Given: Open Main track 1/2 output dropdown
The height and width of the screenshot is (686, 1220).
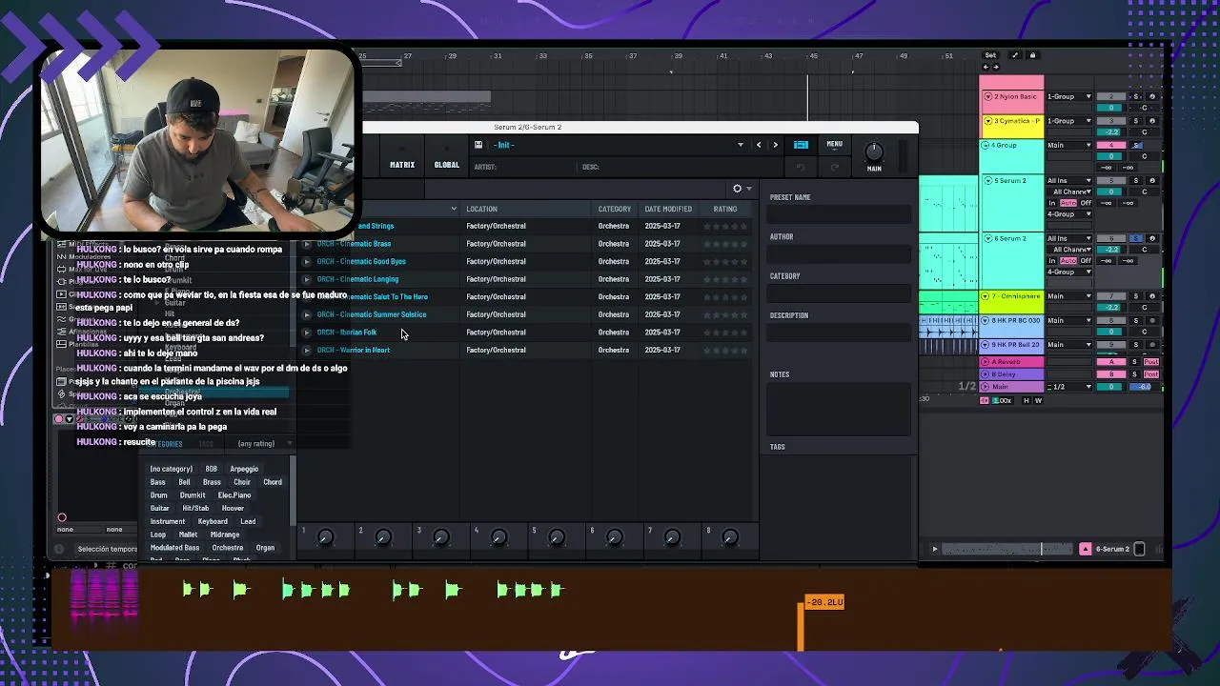Looking at the screenshot, I should coord(1069,387).
